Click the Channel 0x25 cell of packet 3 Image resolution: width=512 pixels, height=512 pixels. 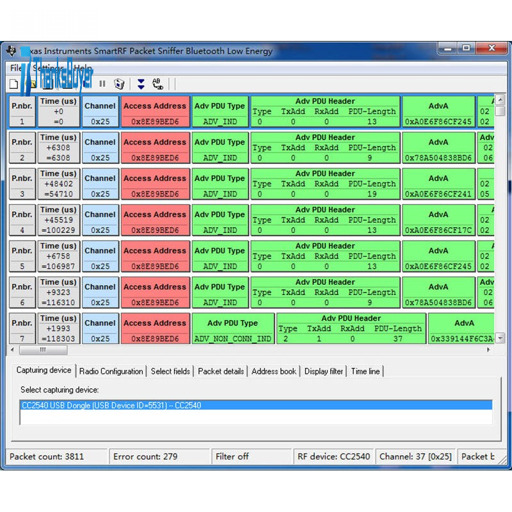click(x=100, y=184)
